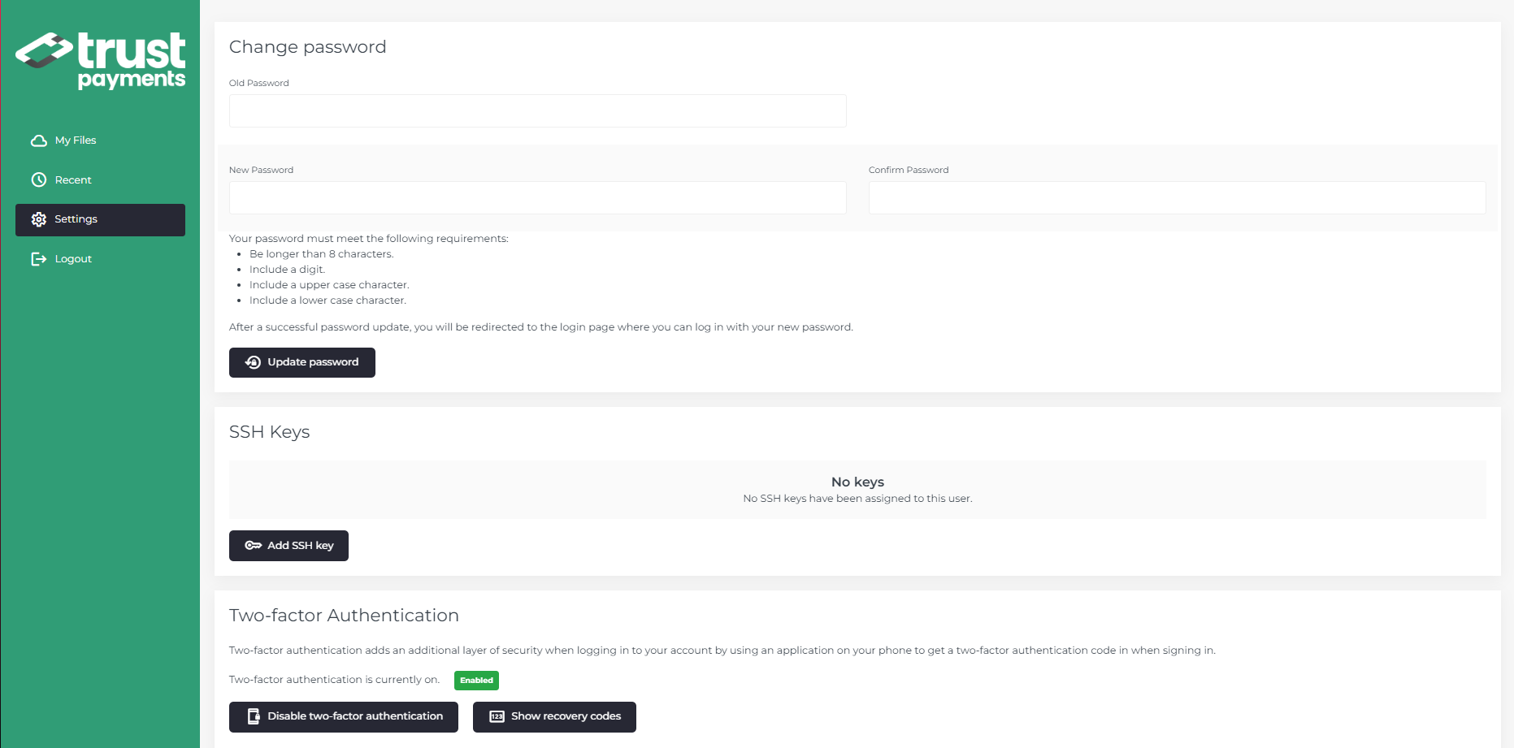Click the Trust Payments logo
This screenshot has width=1514, height=748.
coord(101,60)
